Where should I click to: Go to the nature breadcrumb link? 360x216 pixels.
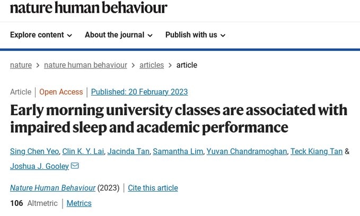pos(21,65)
